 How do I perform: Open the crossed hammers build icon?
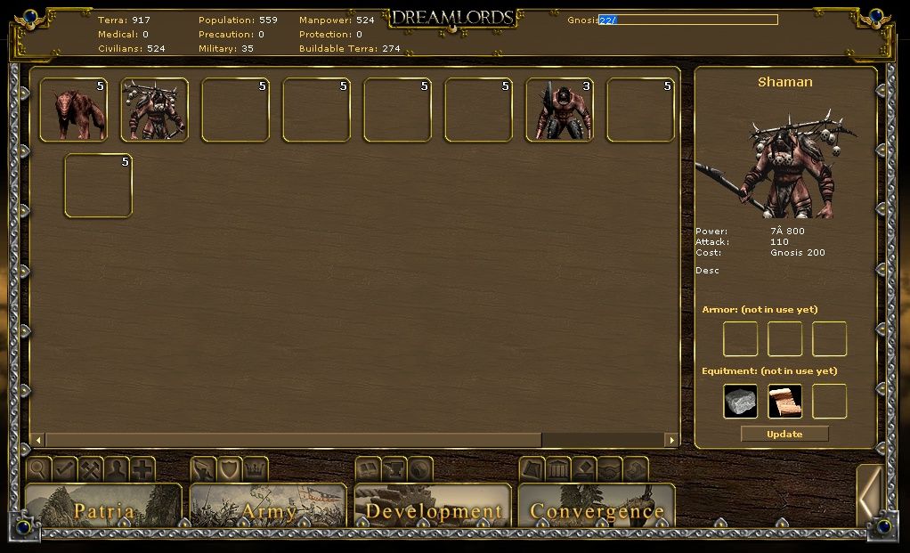[x=91, y=468]
